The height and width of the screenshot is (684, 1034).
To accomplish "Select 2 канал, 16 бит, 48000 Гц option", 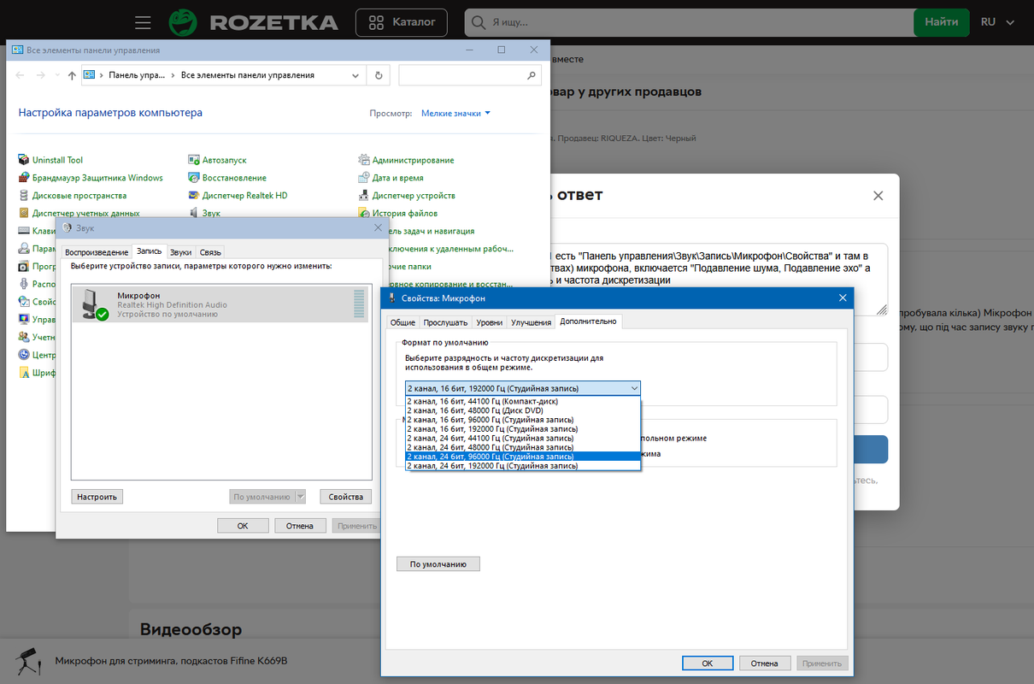I will pyautogui.click(x=523, y=410).
